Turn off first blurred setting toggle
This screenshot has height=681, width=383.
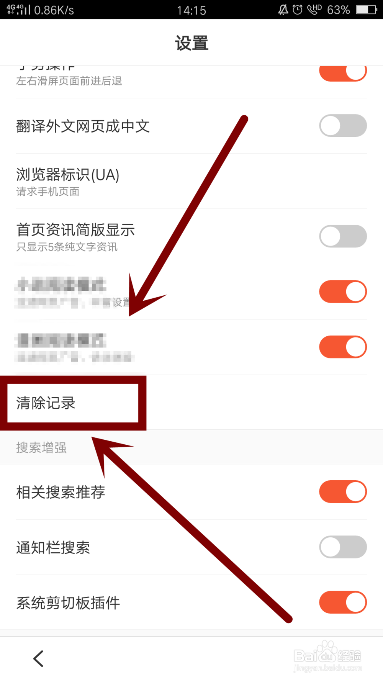pos(343,291)
